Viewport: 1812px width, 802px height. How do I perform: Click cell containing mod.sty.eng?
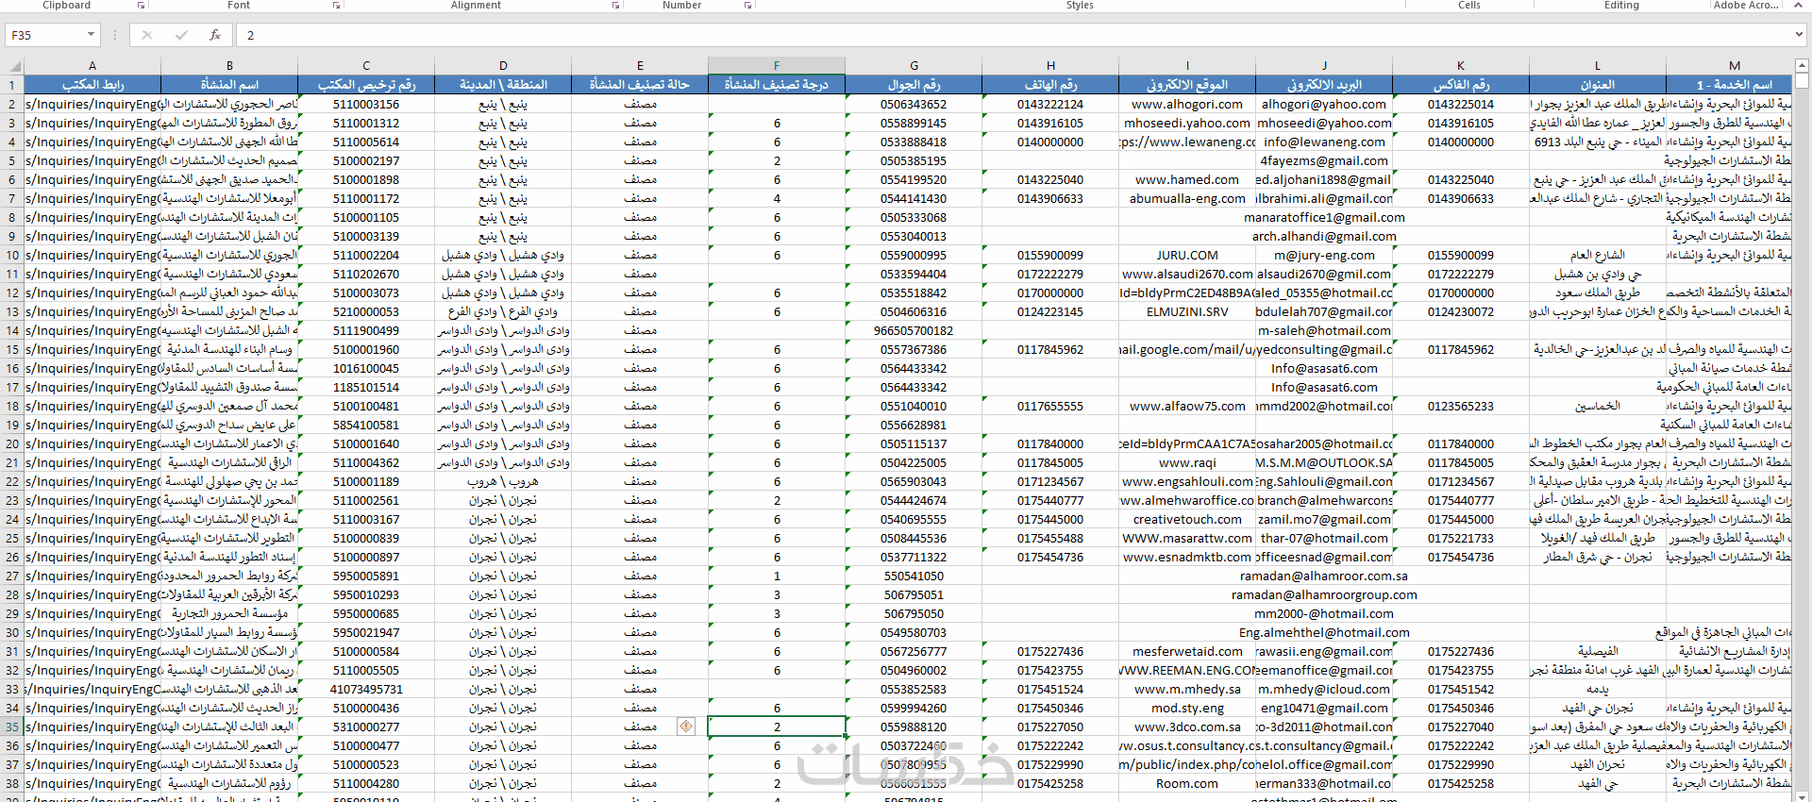coord(1187,708)
